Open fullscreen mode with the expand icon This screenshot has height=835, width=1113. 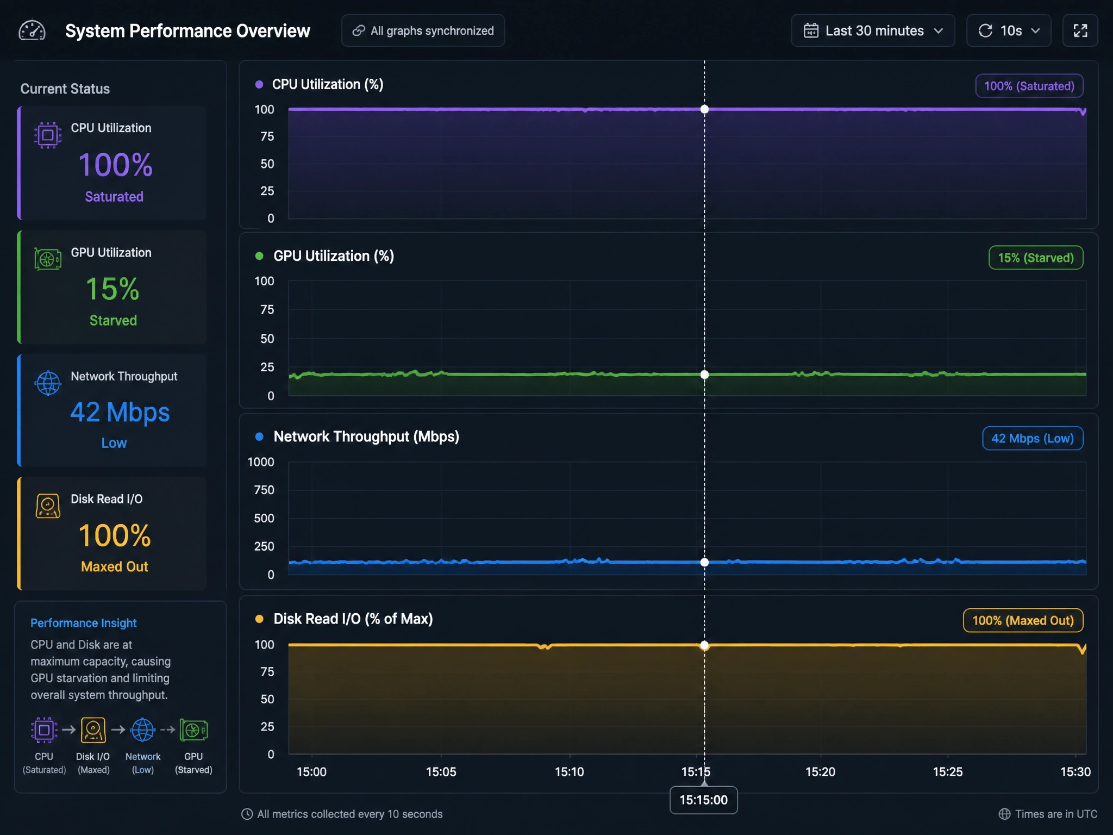click(x=1080, y=31)
